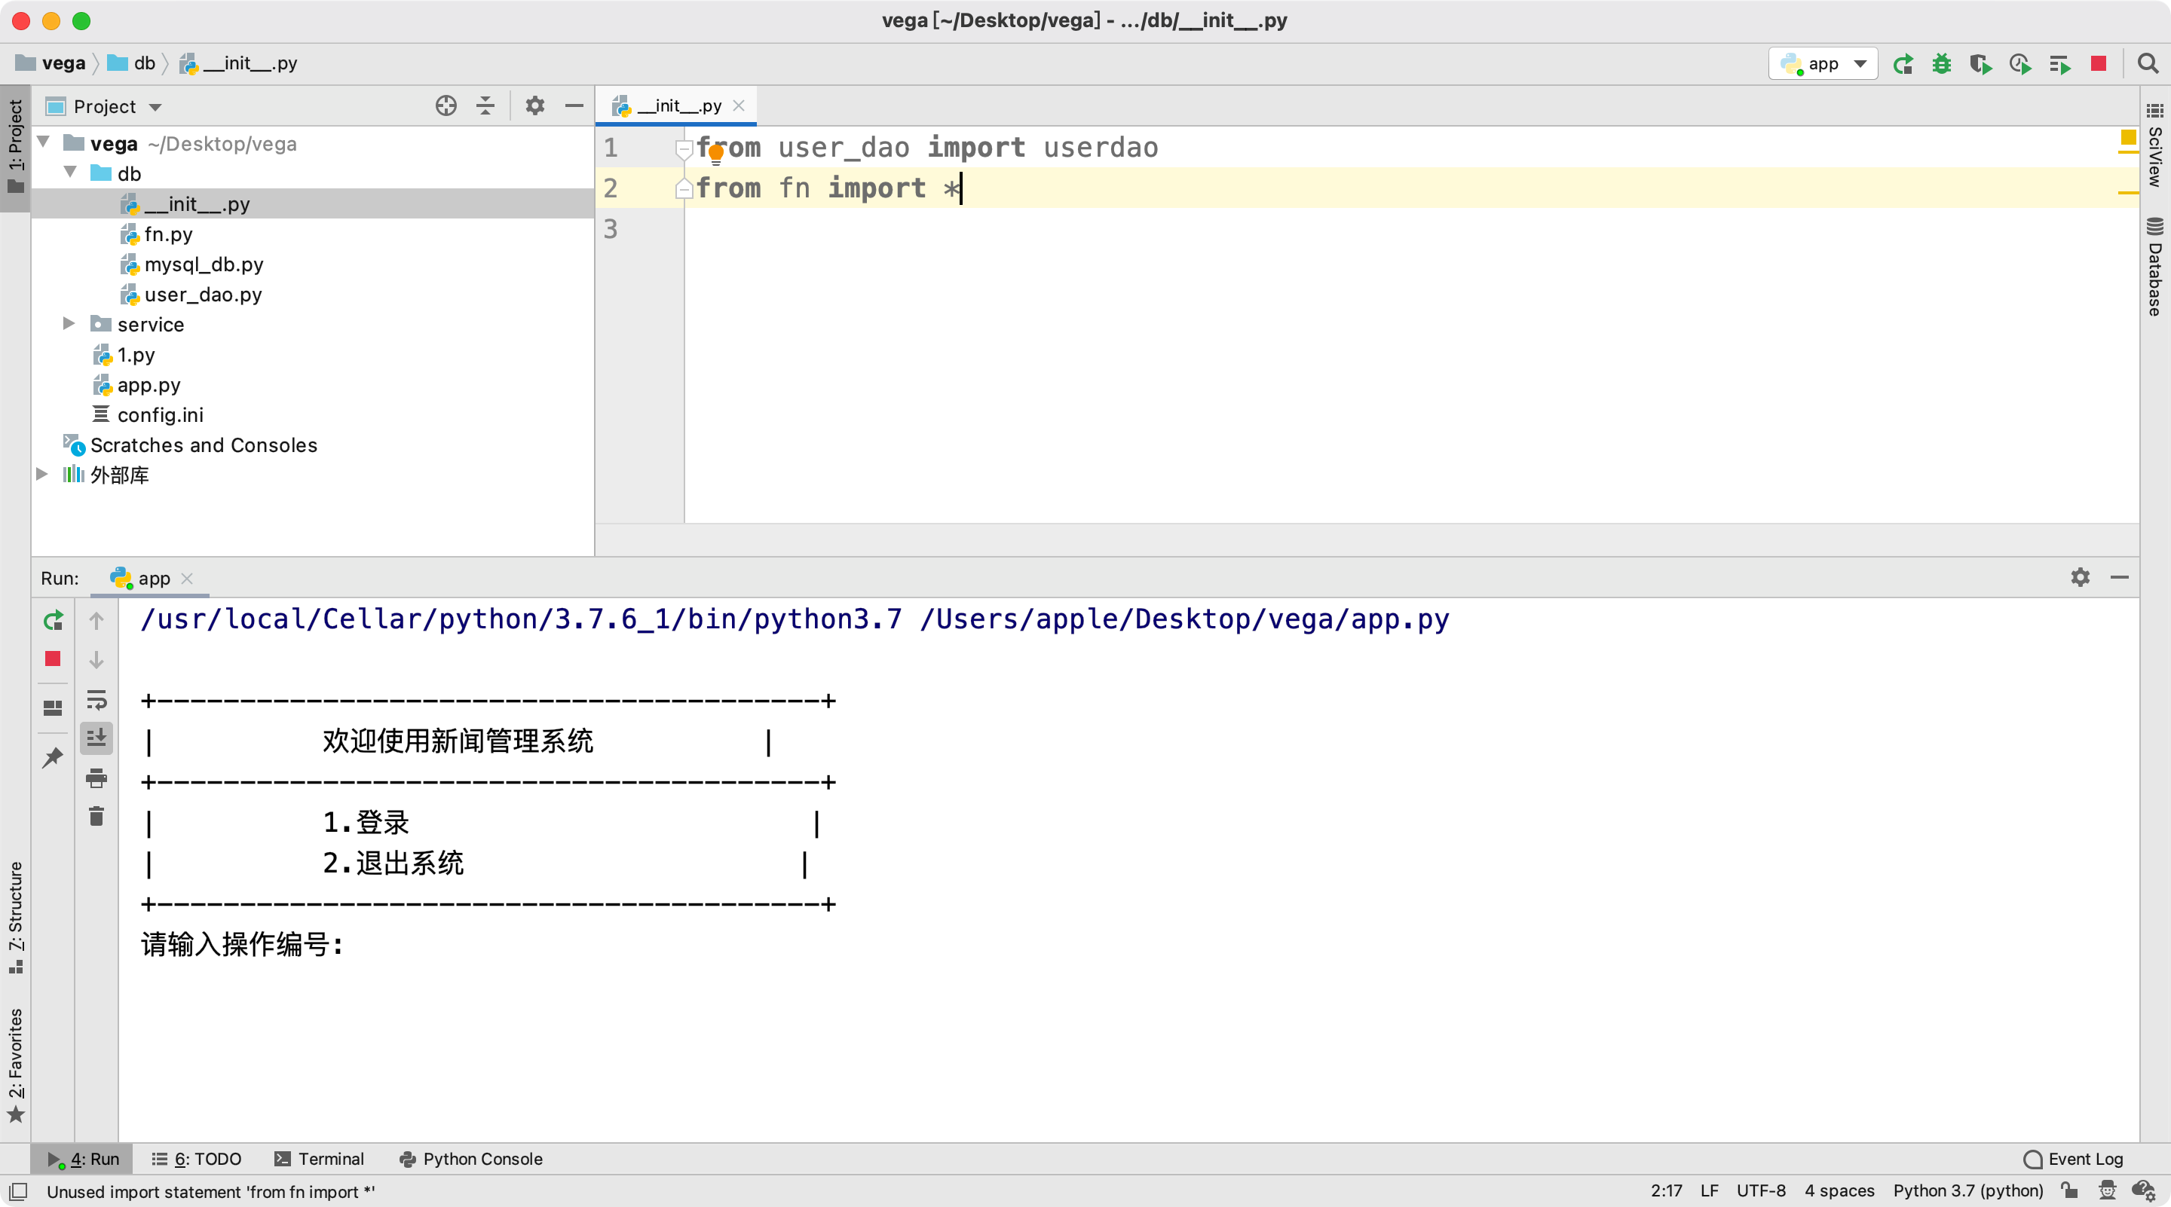Toggle scroll to end of console
2171x1207 pixels.
point(96,738)
